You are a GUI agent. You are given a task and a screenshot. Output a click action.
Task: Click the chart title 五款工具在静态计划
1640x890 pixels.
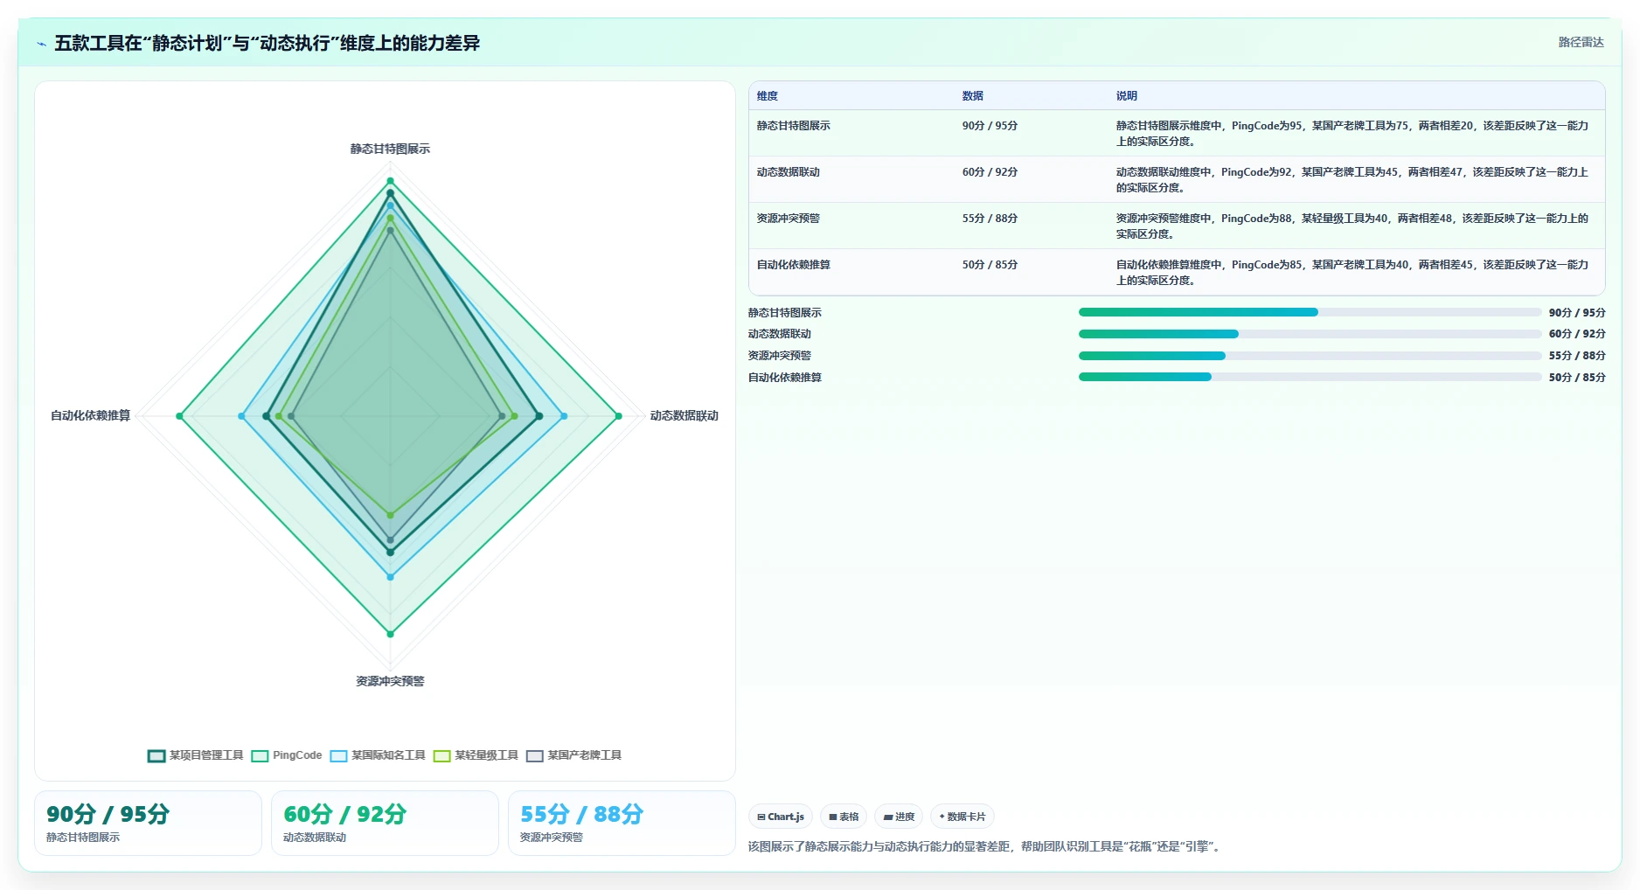click(x=267, y=43)
